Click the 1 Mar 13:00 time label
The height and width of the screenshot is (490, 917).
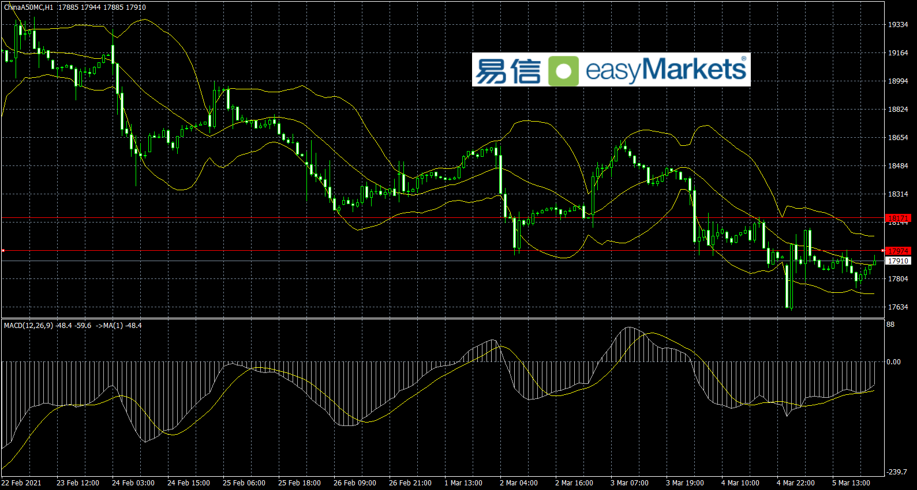pyautogui.click(x=463, y=483)
